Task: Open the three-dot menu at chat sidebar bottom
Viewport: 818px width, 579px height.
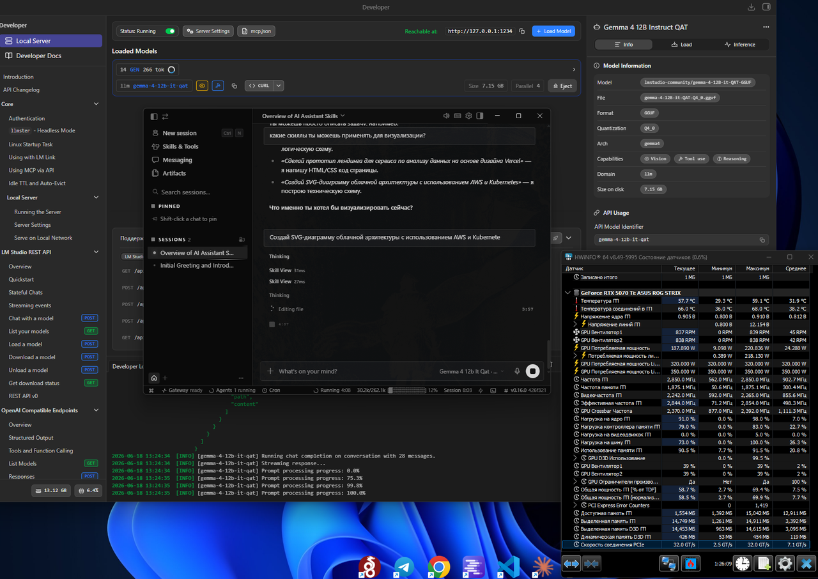Action: 241,378
